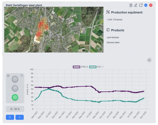Viewport: 158px width, 125px height.
Task: Select the middle traffic light circle
Action: (15, 88)
